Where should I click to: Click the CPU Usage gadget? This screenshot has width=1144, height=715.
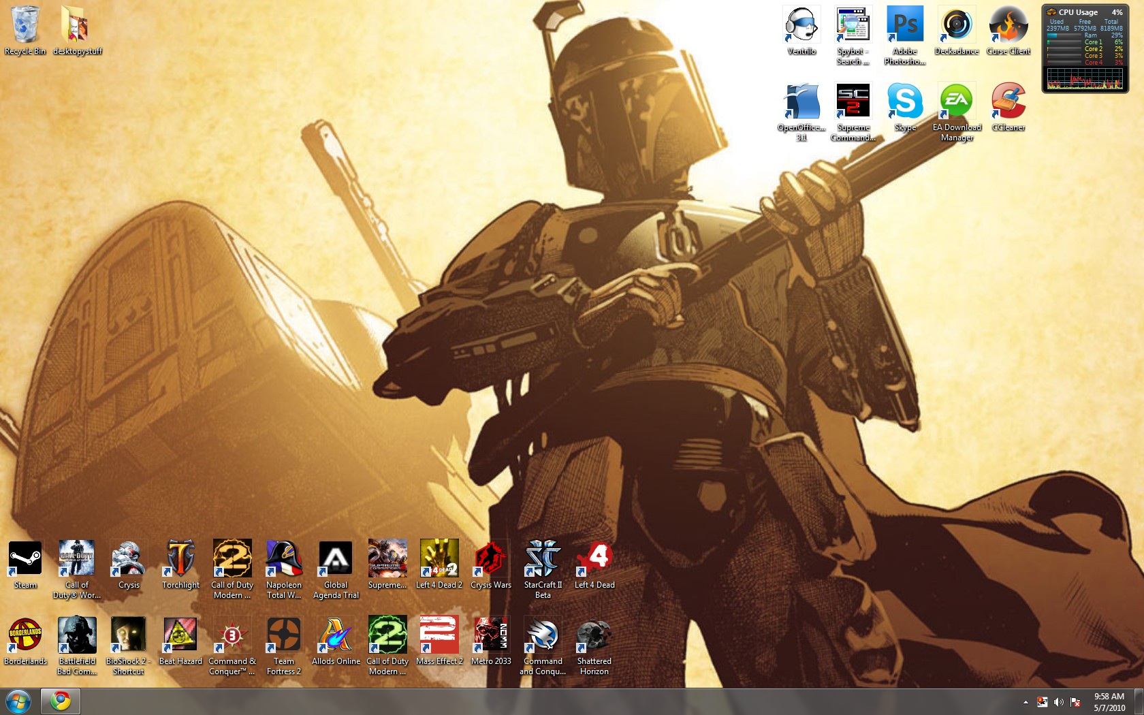pyautogui.click(x=1085, y=49)
